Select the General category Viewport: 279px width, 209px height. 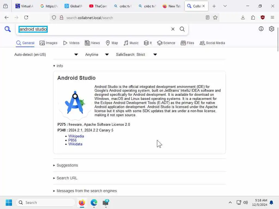pos(25,43)
